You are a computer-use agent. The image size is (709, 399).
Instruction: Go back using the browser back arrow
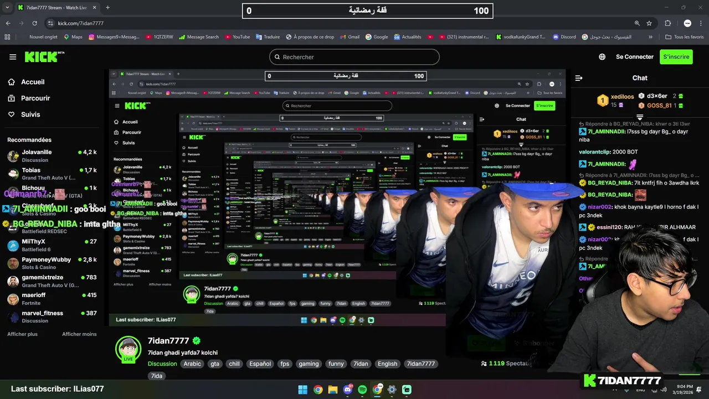(x=8, y=23)
